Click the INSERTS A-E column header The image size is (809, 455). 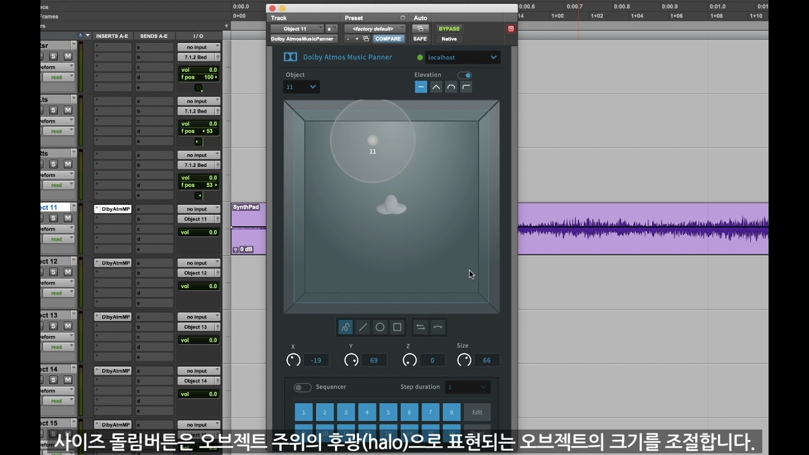tap(112, 36)
